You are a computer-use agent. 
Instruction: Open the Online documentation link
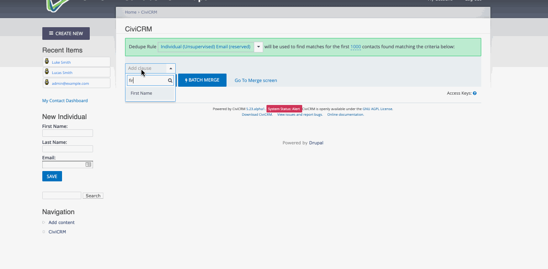pos(345,115)
